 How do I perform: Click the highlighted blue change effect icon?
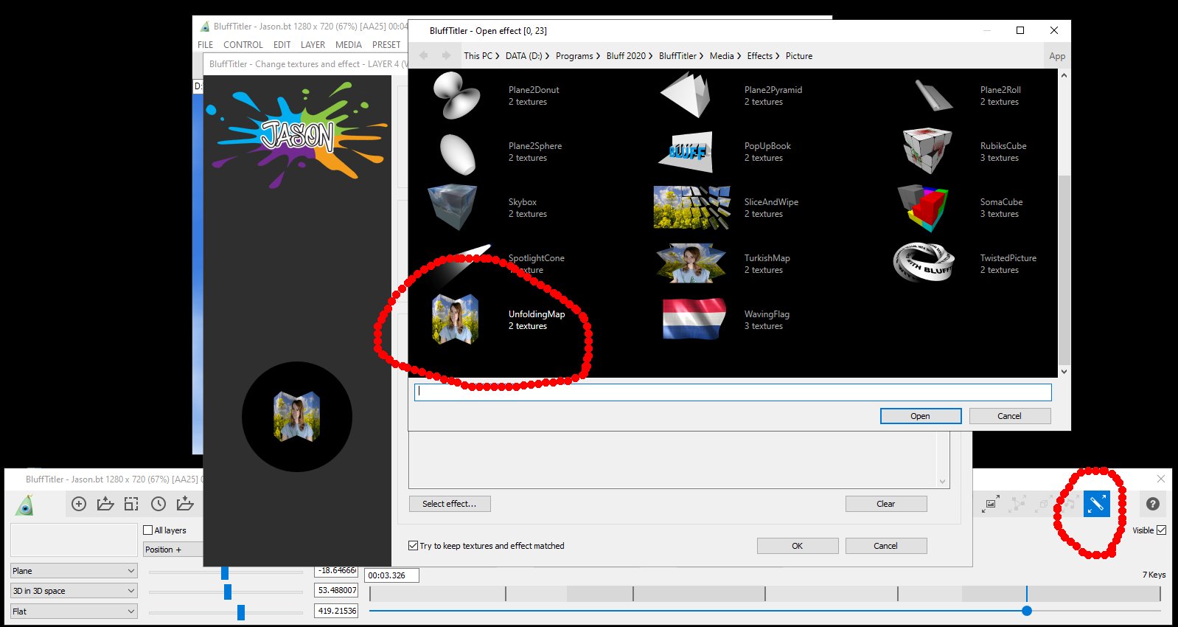[1097, 504]
